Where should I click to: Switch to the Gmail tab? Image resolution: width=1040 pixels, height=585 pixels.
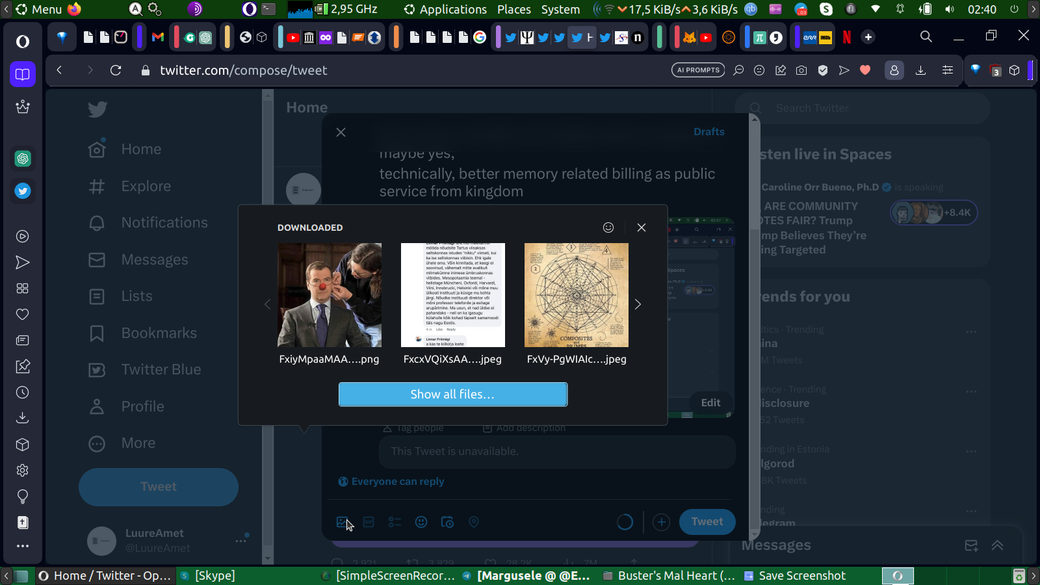tap(157, 37)
